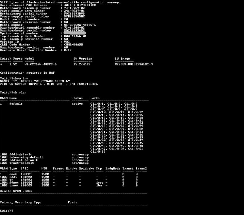Select motherboard serial FOC19093NV9

(x=74, y=14)
